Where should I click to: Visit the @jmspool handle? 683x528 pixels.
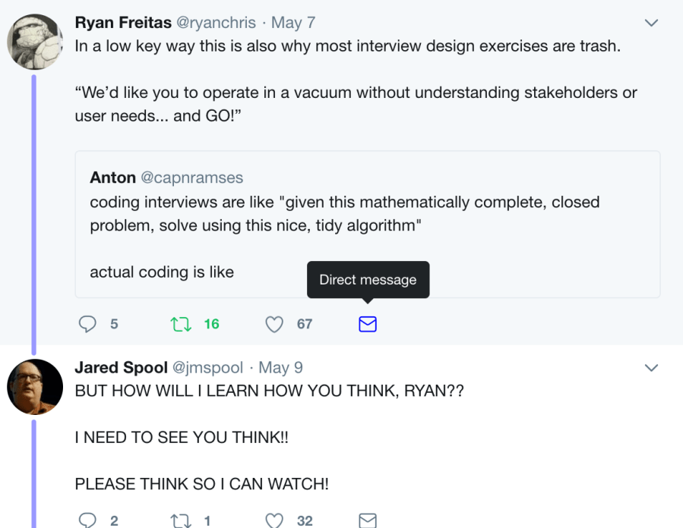[x=208, y=368]
